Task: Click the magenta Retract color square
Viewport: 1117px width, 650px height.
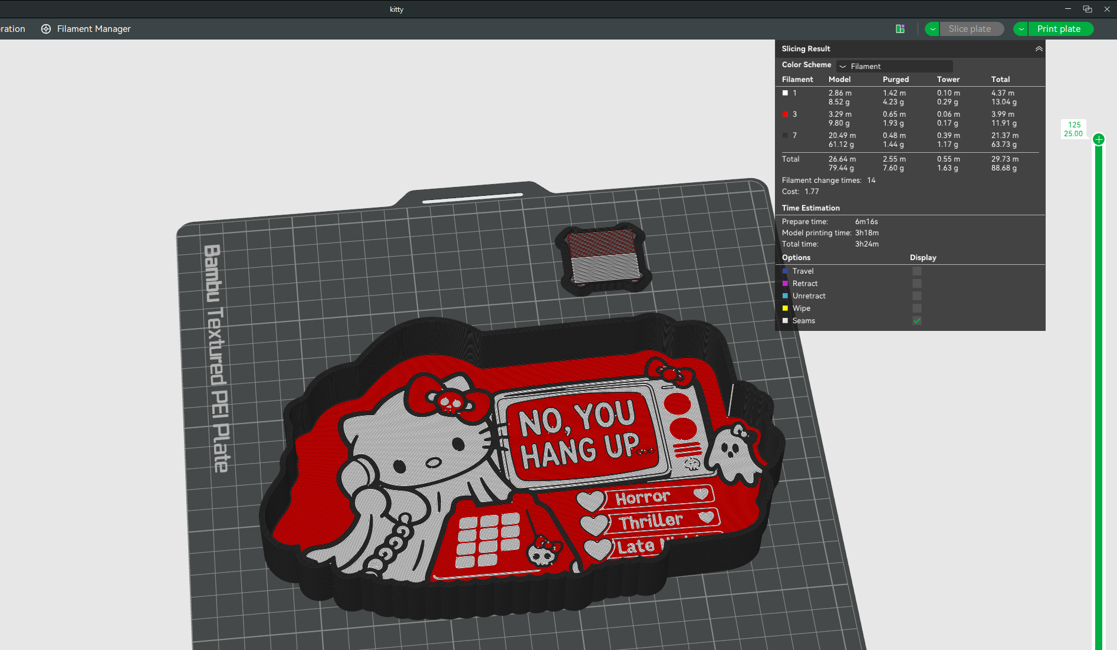Action: [x=785, y=284]
